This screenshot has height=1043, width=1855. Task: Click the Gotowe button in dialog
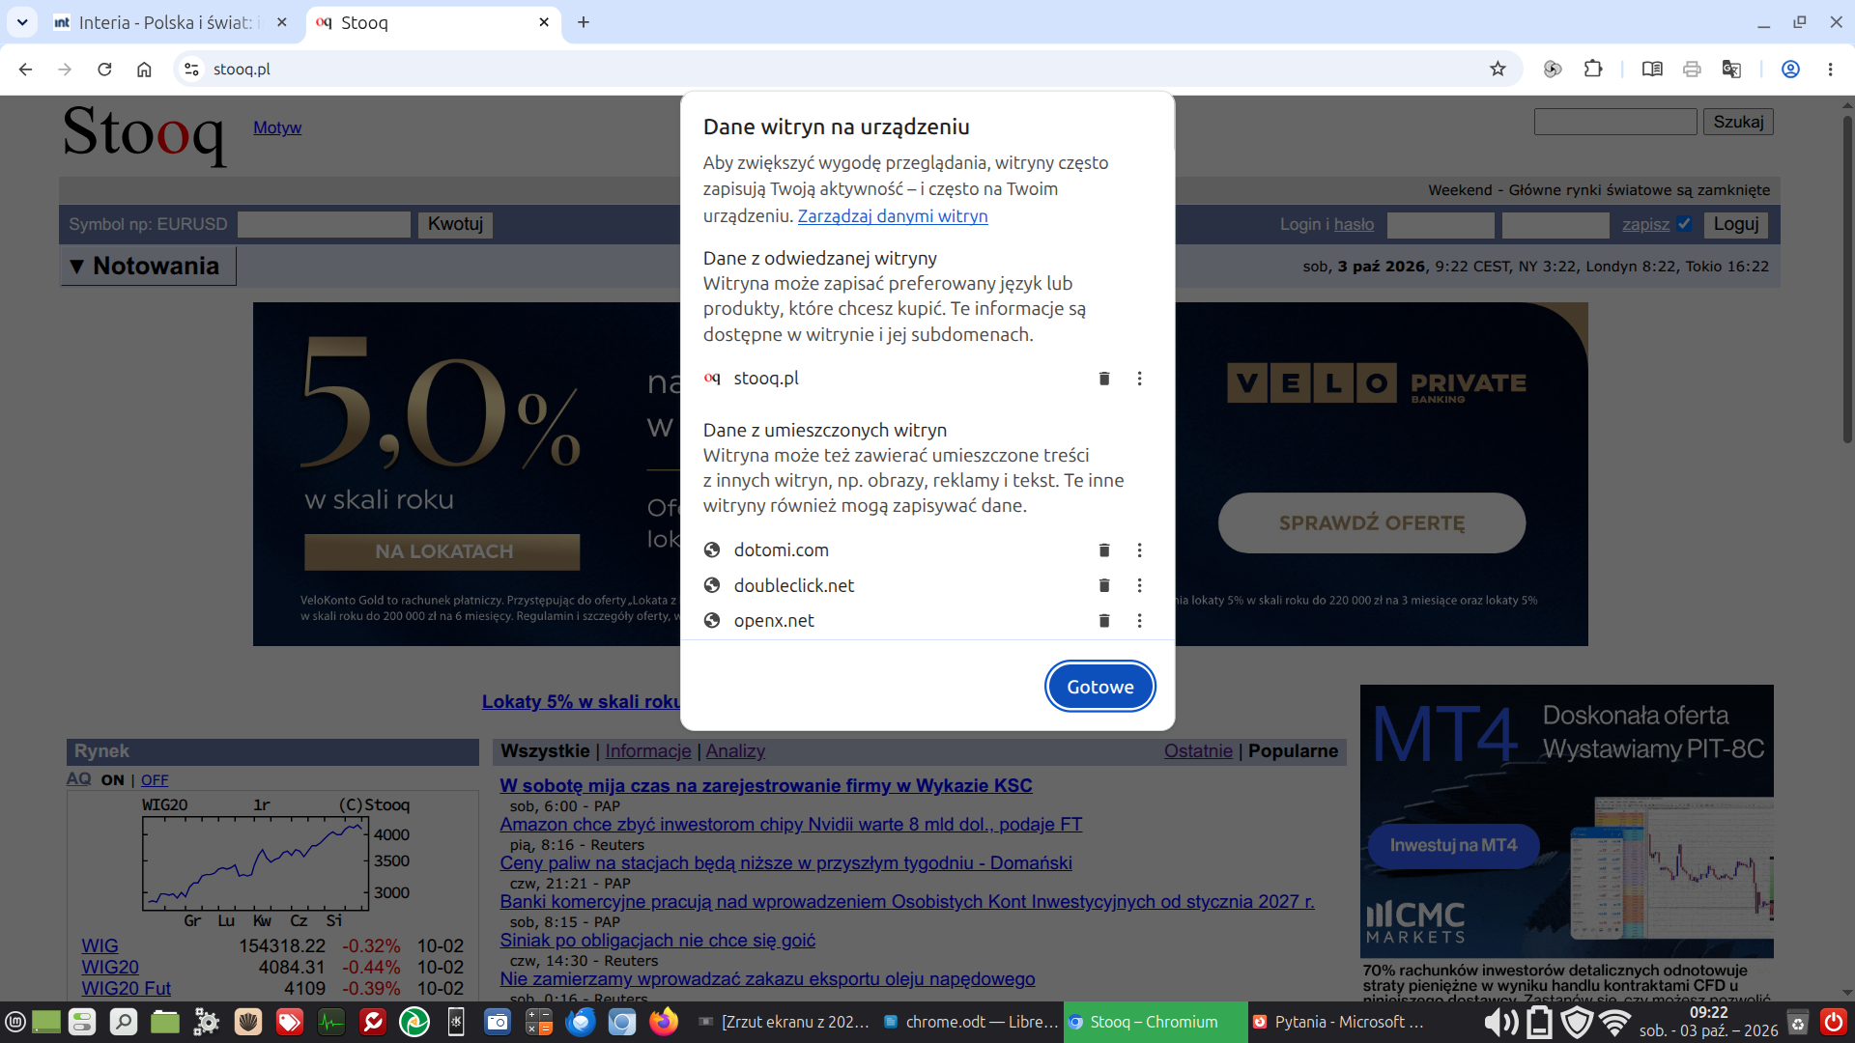coord(1100,687)
